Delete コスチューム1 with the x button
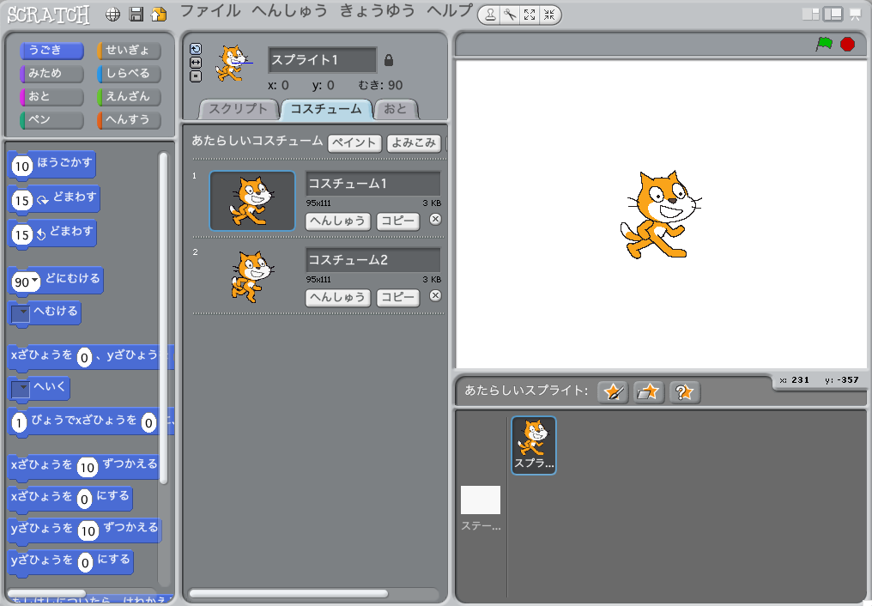Viewport: 872px width, 606px height. pyautogui.click(x=435, y=219)
